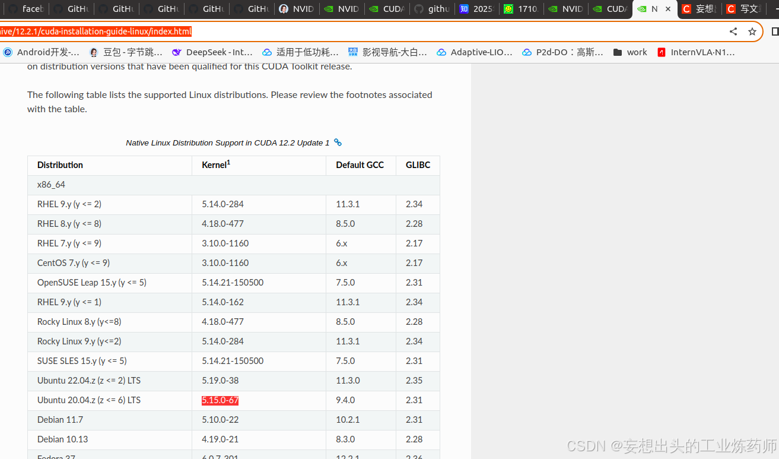The height and width of the screenshot is (459, 779).
Task: Click kernel value 4.19.0-21
Action: [x=220, y=439]
